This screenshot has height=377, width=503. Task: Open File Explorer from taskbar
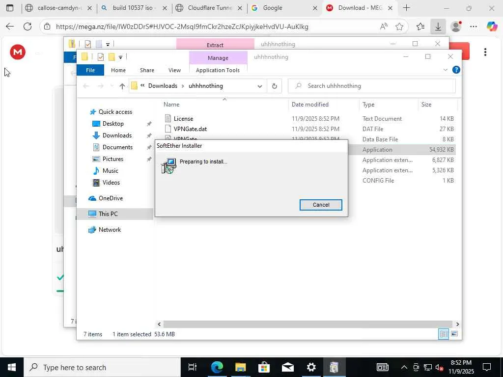(x=240, y=367)
